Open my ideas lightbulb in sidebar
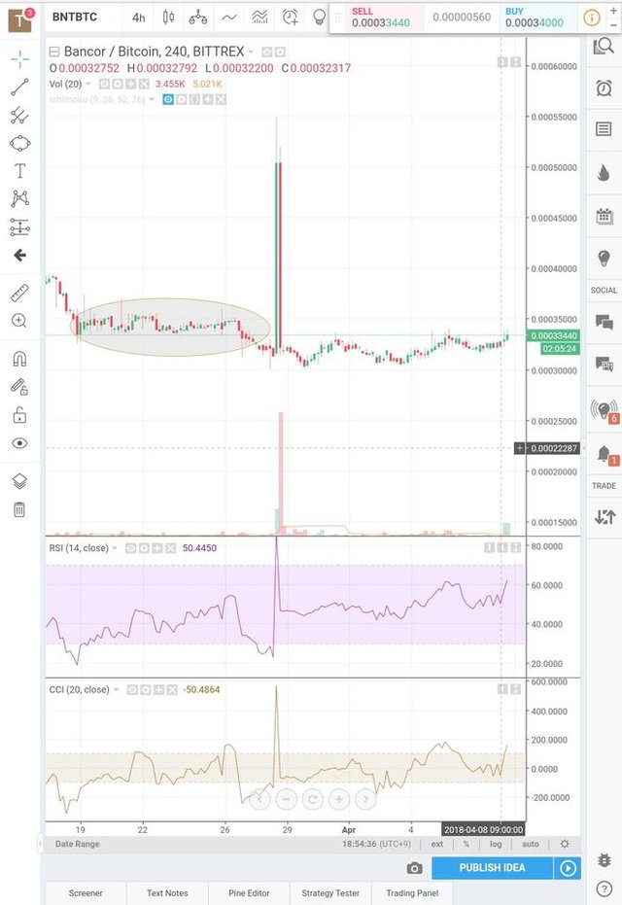 (x=604, y=258)
